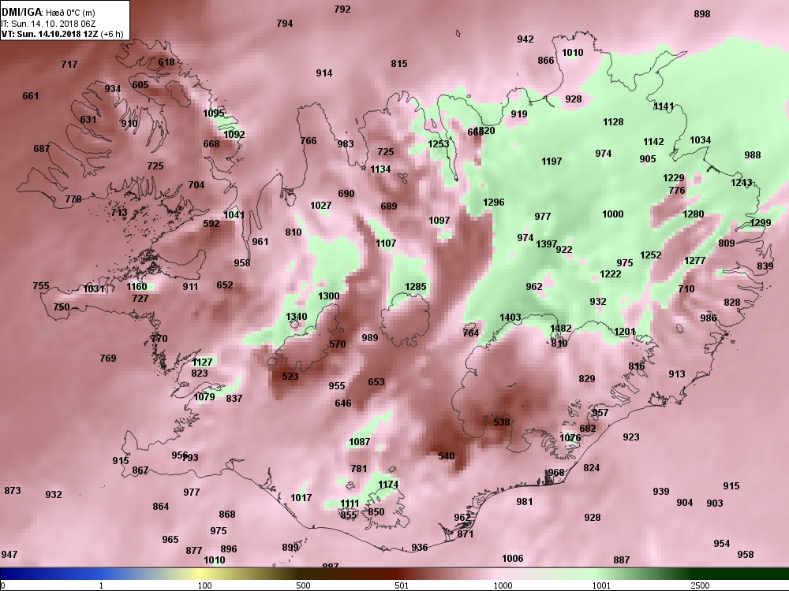Click the 100 label on the color legend
This screenshot has width=789, height=591.
[x=205, y=585]
